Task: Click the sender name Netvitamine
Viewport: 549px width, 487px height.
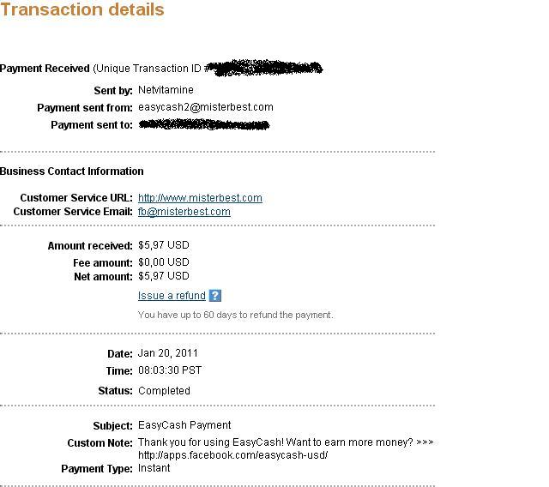Action: pos(166,90)
